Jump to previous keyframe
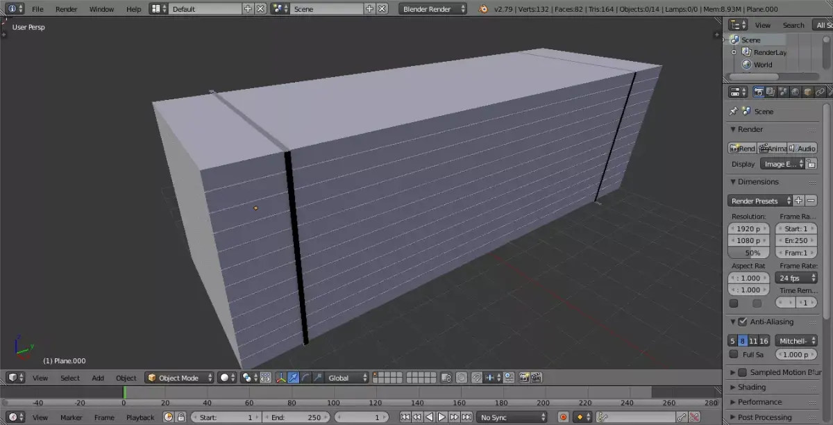 416,417
